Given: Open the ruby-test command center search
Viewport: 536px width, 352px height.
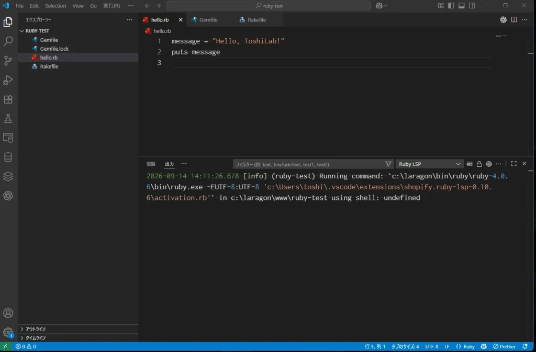Looking at the screenshot, I should pyautogui.click(x=269, y=6).
